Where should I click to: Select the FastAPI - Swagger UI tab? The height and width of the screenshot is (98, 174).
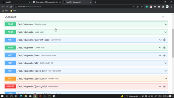[x=77, y=2]
